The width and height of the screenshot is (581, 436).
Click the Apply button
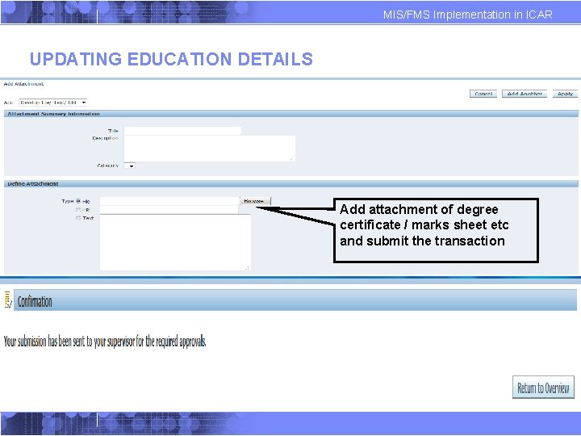pos(565,94)
